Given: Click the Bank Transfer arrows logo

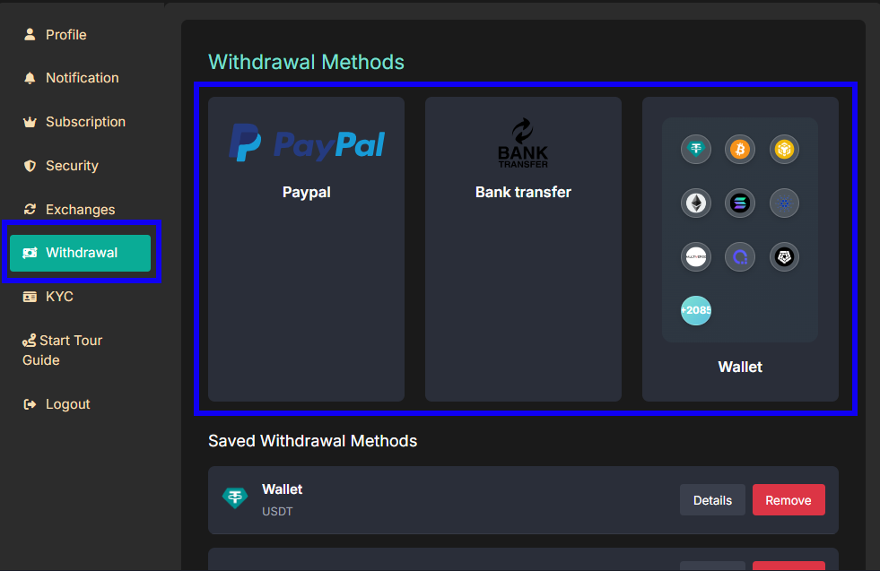Looking at the screenshot, I should point(523,143).
